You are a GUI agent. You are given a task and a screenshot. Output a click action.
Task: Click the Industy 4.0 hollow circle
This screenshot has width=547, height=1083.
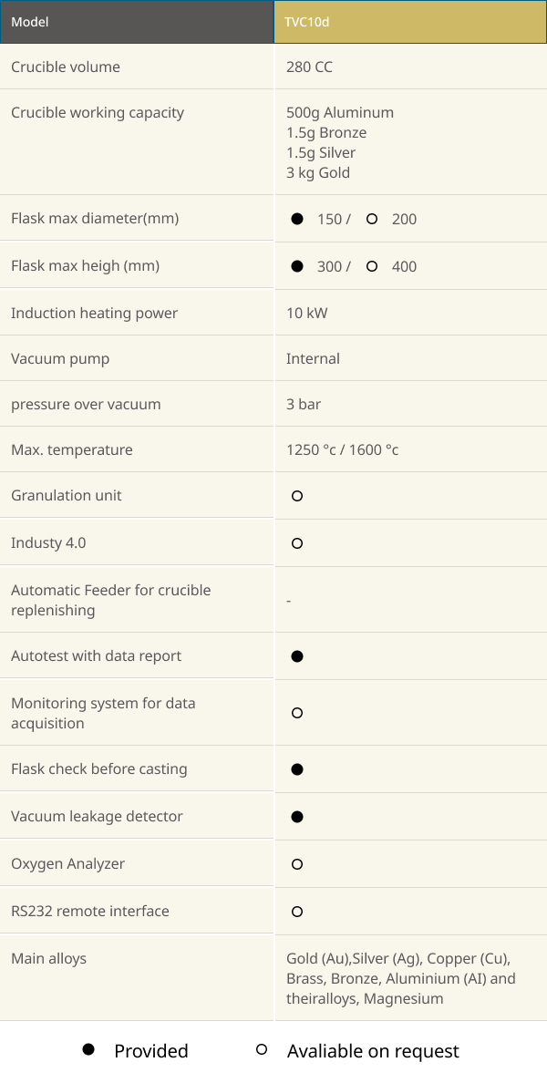[x=297, y=543]
